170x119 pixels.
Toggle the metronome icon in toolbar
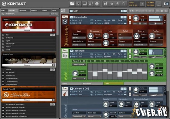(x=91, y=4)
